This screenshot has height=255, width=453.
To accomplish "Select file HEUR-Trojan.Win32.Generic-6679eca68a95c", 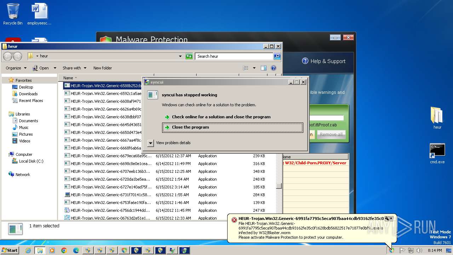I will [x=108, y=156].
